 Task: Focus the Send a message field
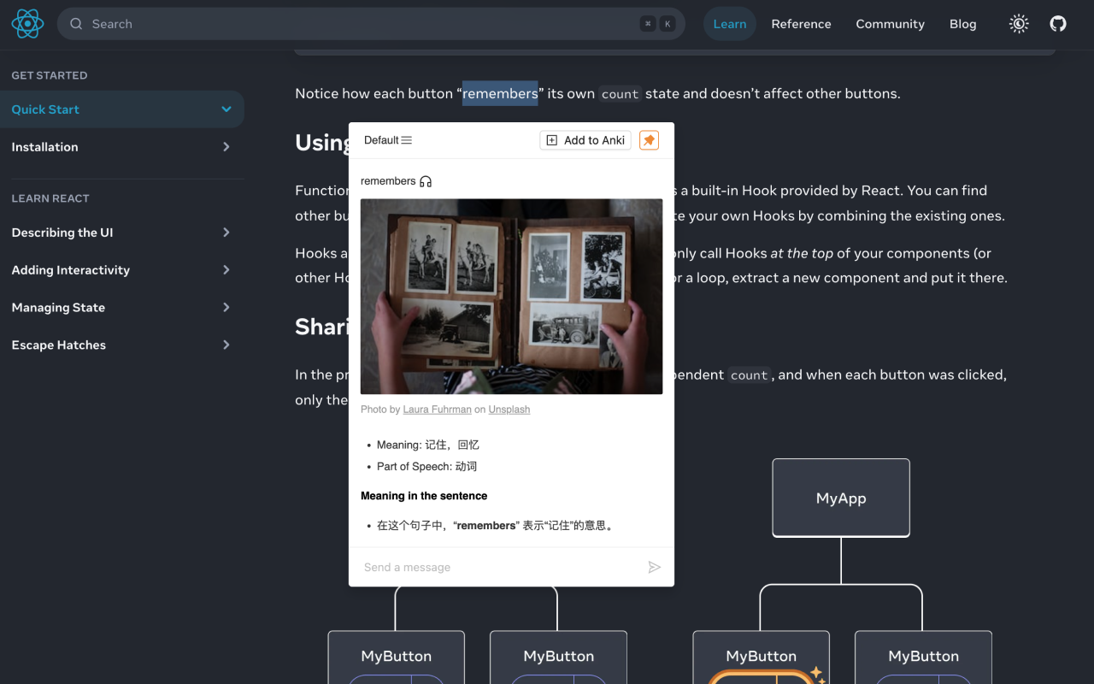tap(500, 567)
